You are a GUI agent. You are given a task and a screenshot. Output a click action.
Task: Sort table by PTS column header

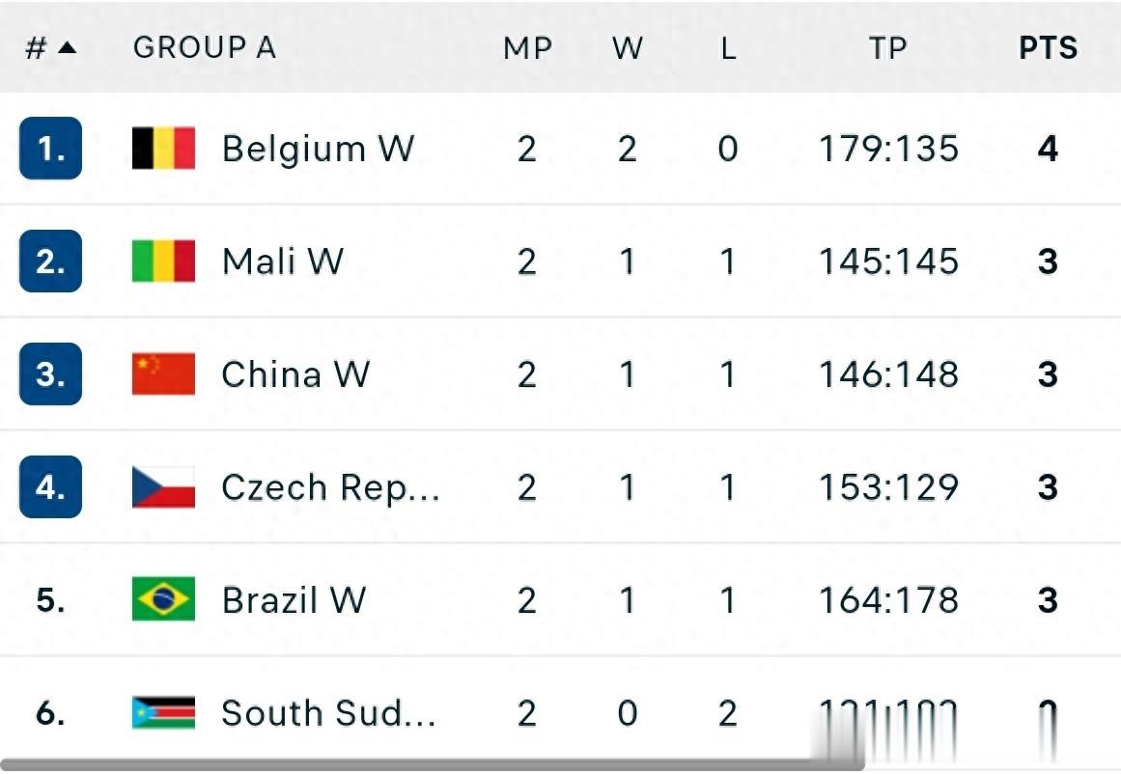1048,48
